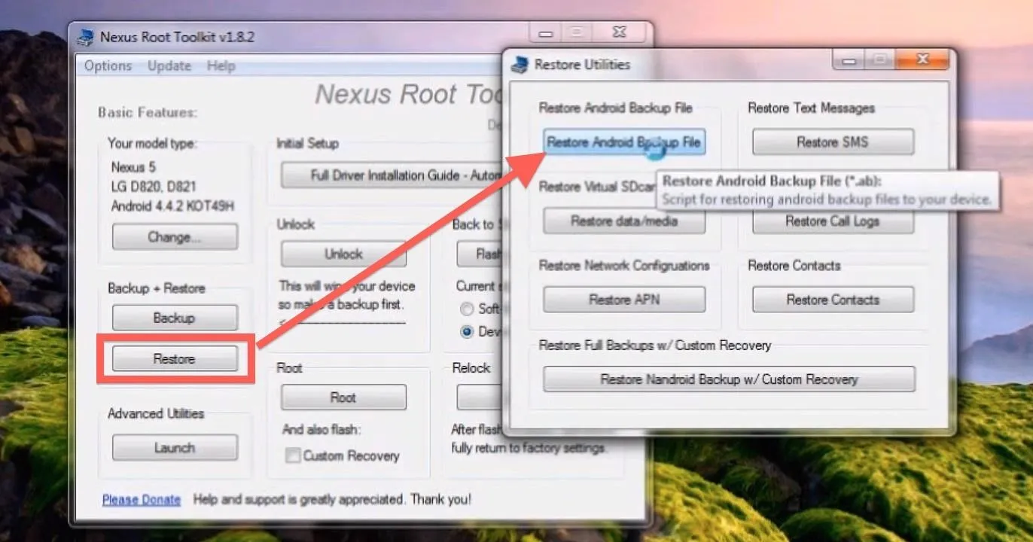This screenshot has height=542, width=1033.
Task: Minimize the Nexus Root Toolkit window
Action: 546,32
